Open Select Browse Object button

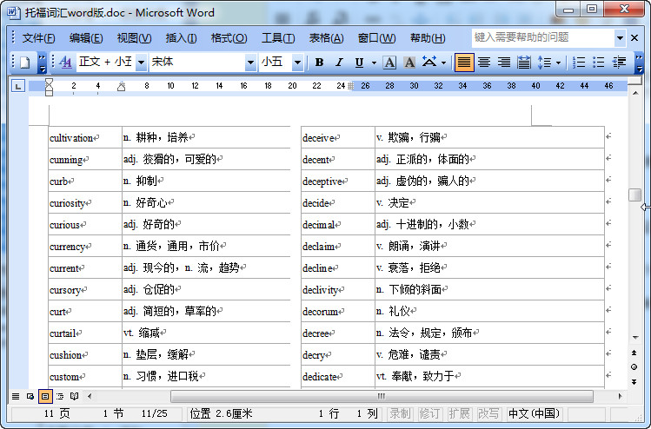634,366
